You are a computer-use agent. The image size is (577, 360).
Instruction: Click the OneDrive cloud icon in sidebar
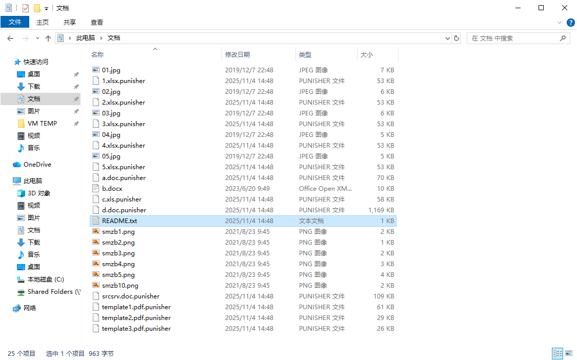click(17, 165)
